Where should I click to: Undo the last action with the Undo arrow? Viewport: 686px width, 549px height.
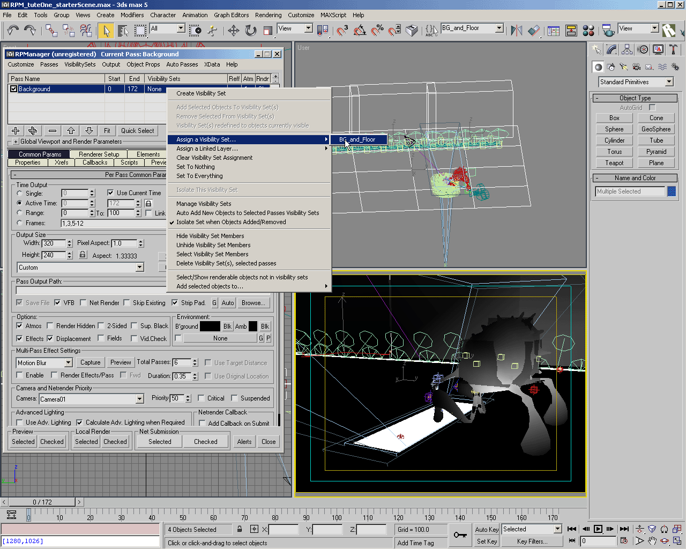click(x=13, y=30)
